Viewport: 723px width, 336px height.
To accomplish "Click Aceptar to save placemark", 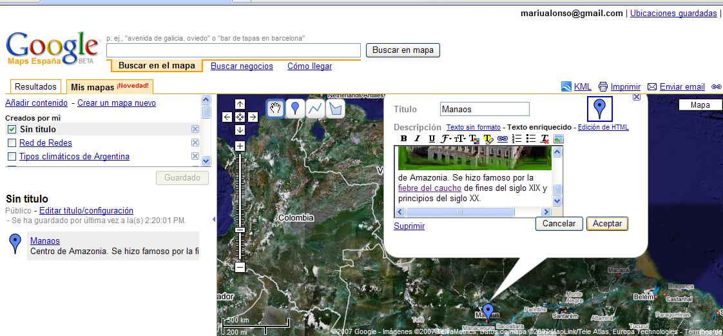I will 607,223.
